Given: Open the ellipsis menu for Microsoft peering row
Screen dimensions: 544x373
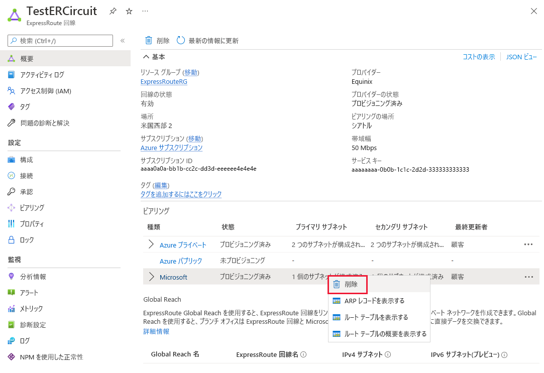Looking at the screenshot, I should coord(529,277).
